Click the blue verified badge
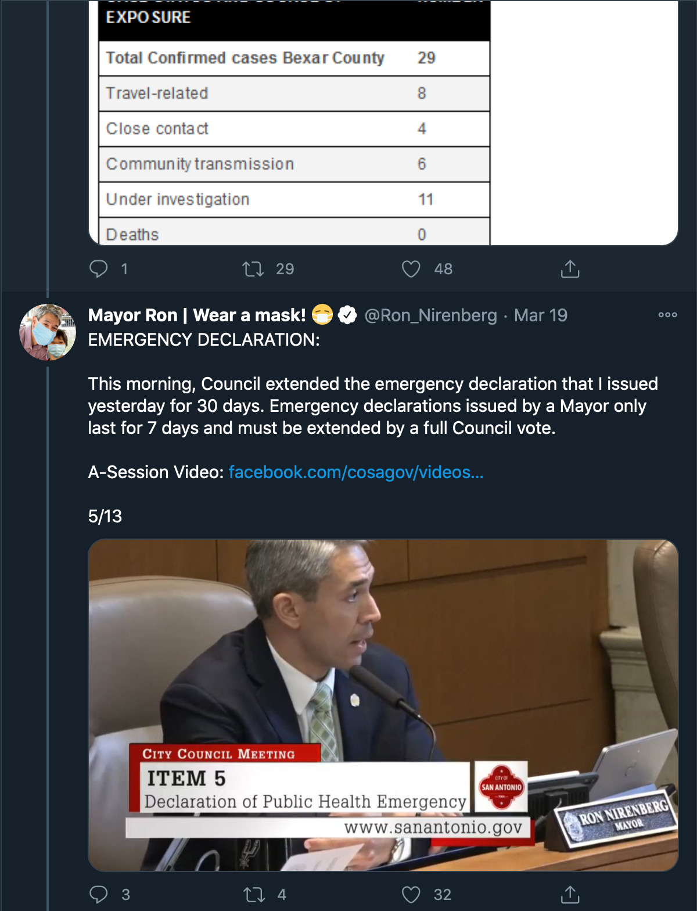Image resolution: width=697 pixels, height=911 pixels. [347, 315]
